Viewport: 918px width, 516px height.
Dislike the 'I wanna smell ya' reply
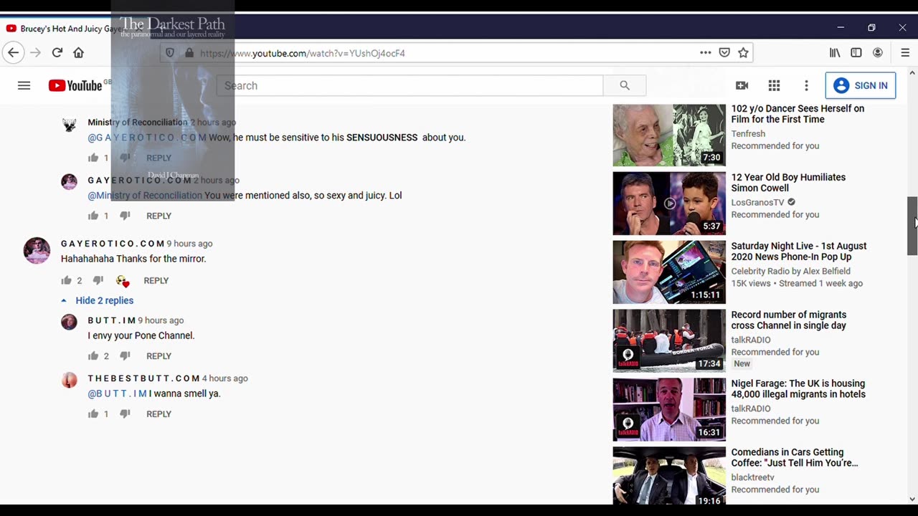click(125, 414)
